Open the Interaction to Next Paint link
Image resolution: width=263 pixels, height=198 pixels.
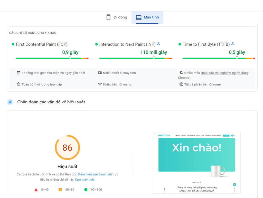[x=127, y=44]
